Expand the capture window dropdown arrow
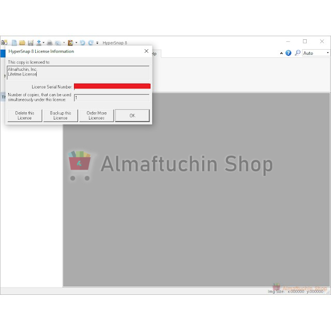Viewport: 331px width, 331px height. (x=64, y=42)
